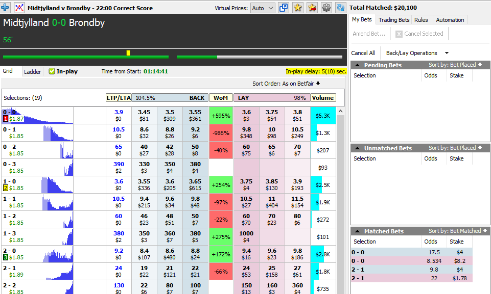Screen dimensions: 491x294
Task: Toggle the In-play checkbox
Action: (52, 71)
